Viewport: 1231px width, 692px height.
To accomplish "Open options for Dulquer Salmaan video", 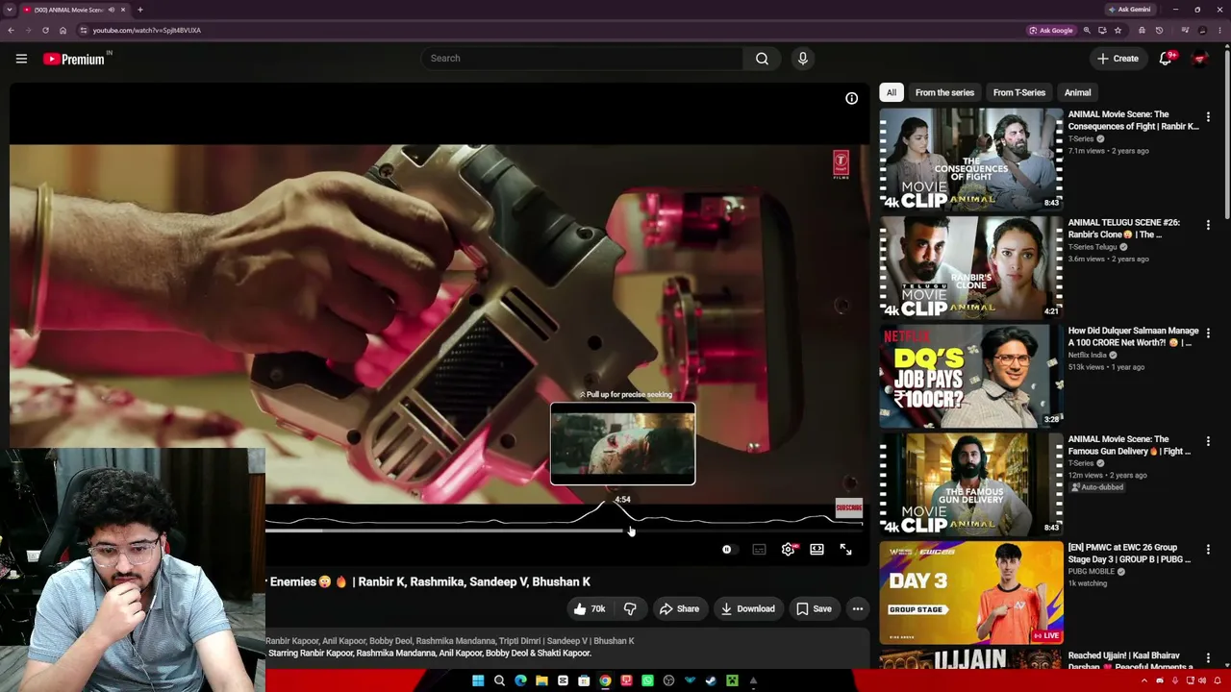I will pyautogui.click(x=1208, y=333).
